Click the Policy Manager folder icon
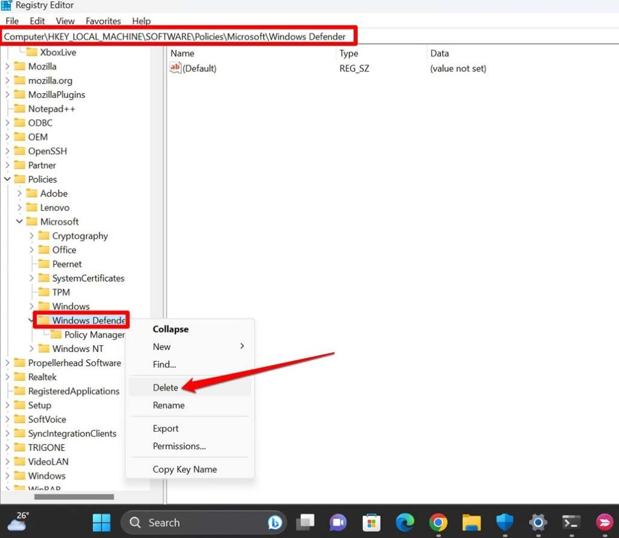The width and height of the screenshot is (619, 538). coord(57,334)
